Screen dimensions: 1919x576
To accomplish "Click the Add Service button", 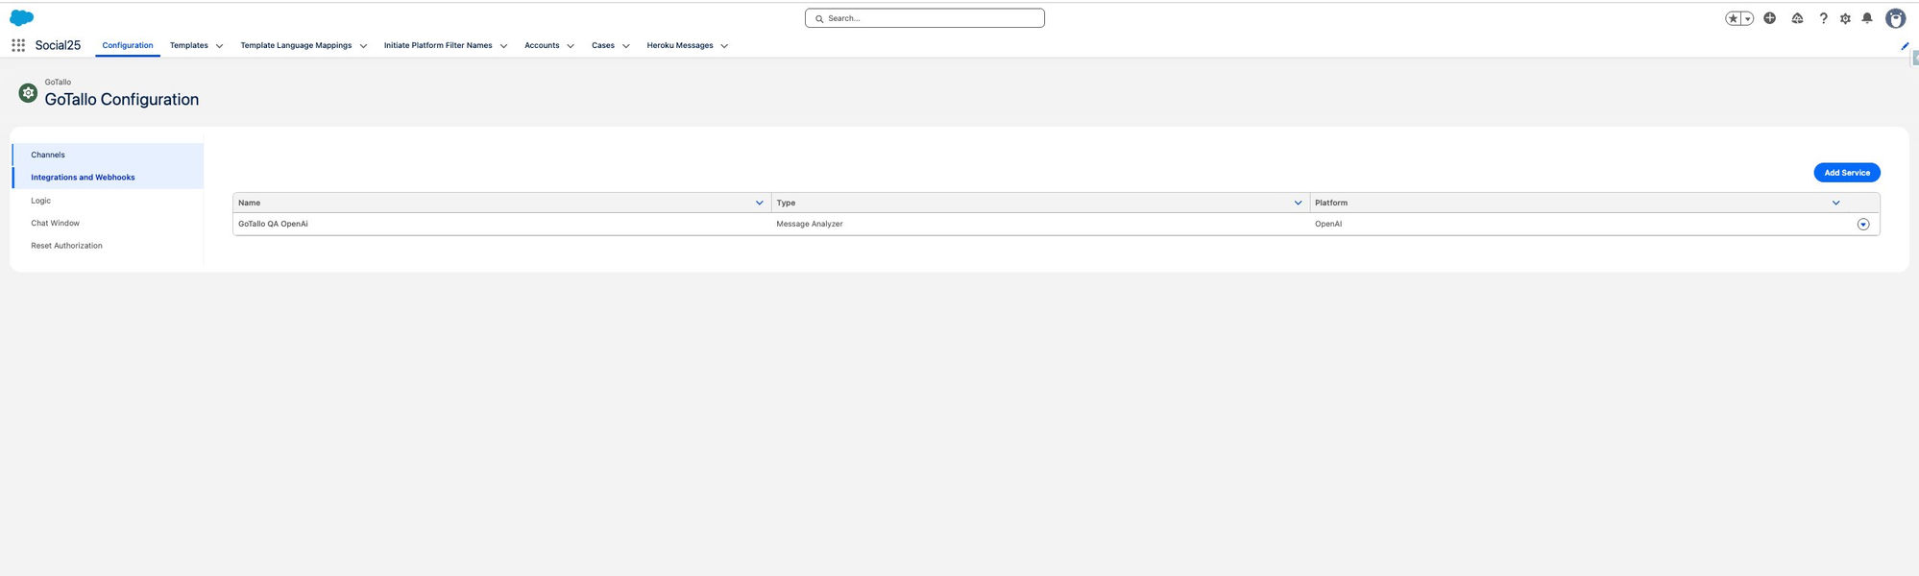I will (x=1846, y=173).
